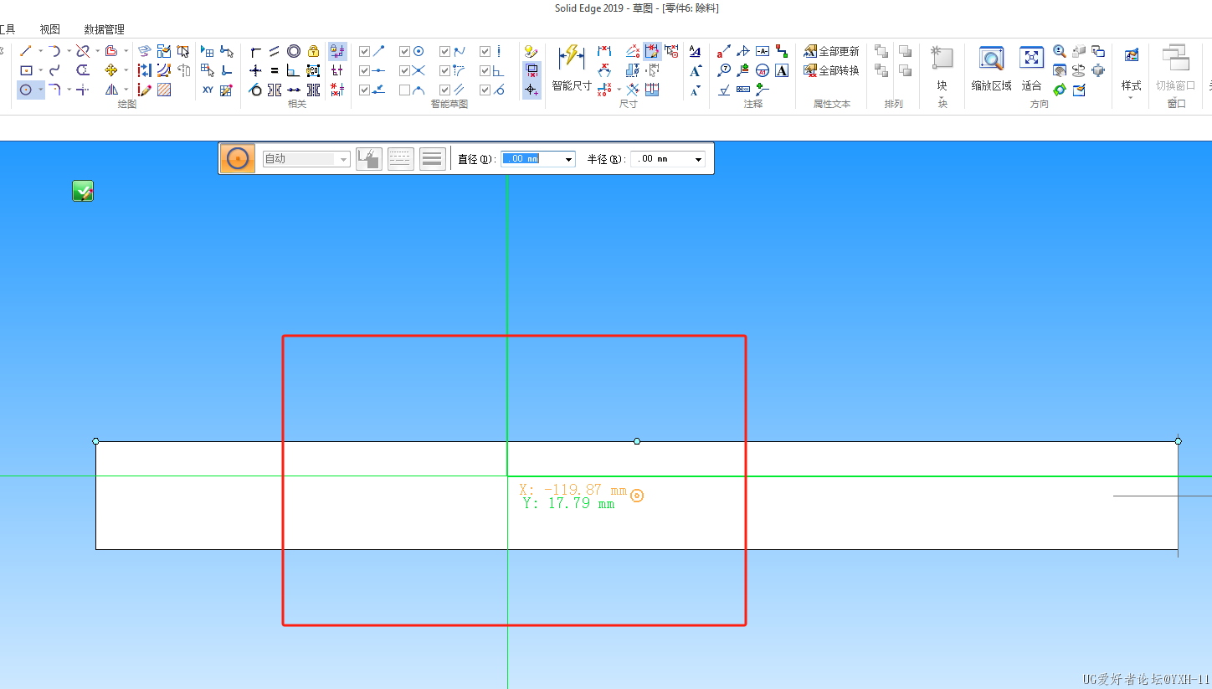Expand the Circle tool dropdown arrow
This screenshot has height=689, width=1212.
coord(40,90)
